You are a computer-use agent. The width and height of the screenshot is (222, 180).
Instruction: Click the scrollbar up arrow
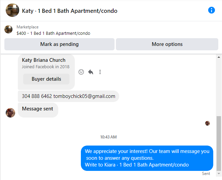(219, 57)
